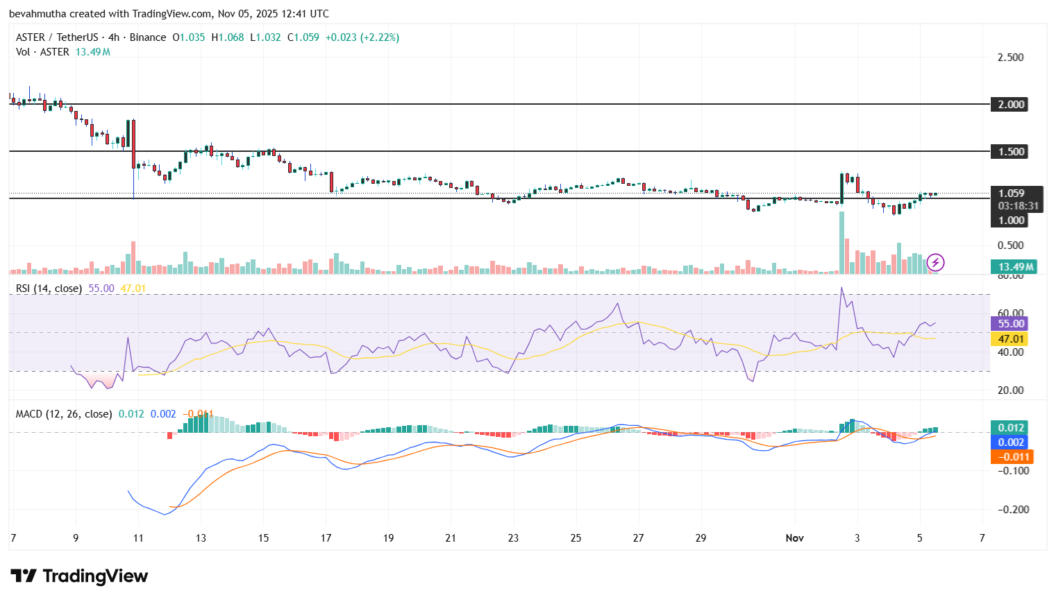Select the yellow 47.01 RSI average badge
Screen dimensions: 1056x602
point(1010,339)
